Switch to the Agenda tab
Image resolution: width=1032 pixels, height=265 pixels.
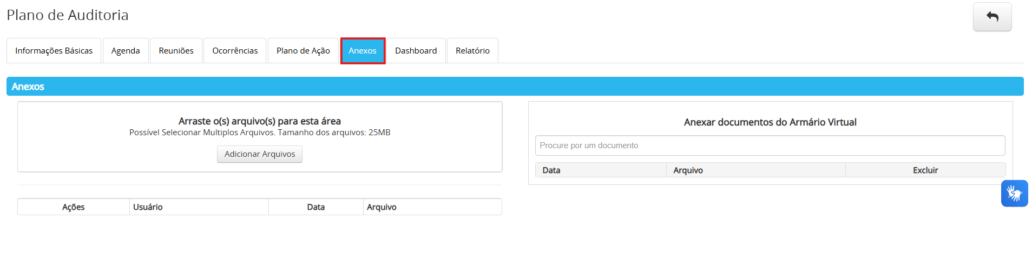pos(126,51)
